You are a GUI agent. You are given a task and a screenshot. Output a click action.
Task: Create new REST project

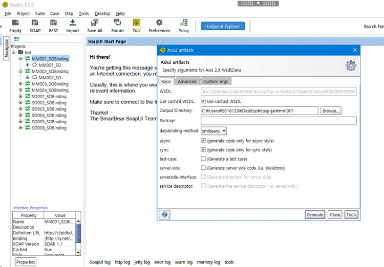coord(53,26)
